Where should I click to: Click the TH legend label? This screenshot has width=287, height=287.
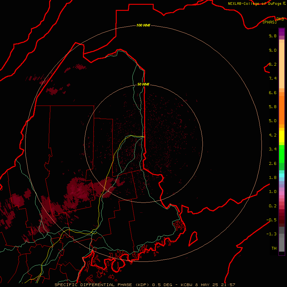click(x=274, y=248)
